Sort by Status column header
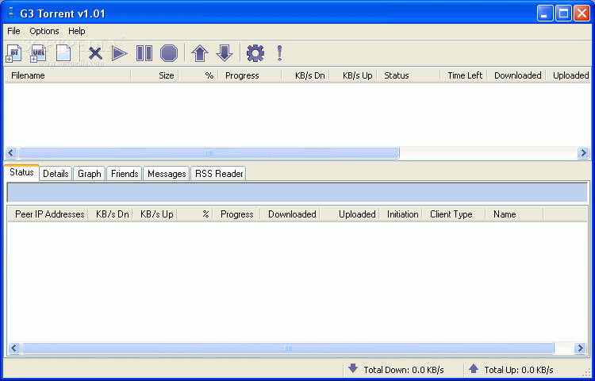Screen dimensions: 595x381 409,75
